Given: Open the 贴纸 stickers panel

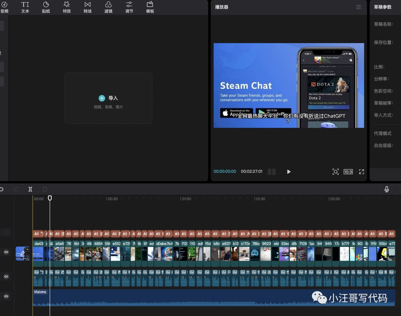Looking at the screenshot, I should pyautogui.click(x=46, y=7).
